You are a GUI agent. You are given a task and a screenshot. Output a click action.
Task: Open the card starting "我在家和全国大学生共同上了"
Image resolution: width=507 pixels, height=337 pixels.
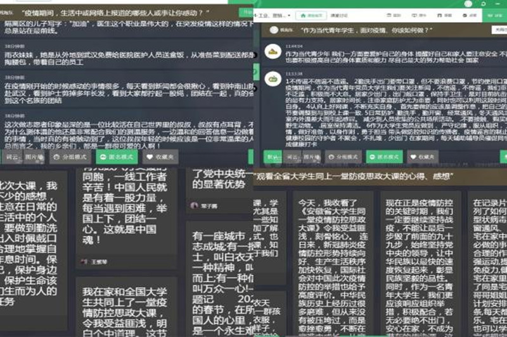tap(126, 307)
